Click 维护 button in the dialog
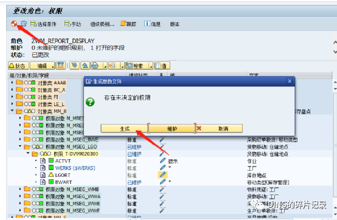The width and height of the screenshot is (337, 220). pos(172,129)
